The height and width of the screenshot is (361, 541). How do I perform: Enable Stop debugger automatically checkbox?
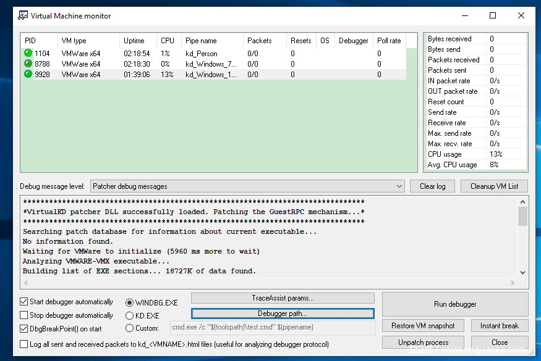pos(24,315)
